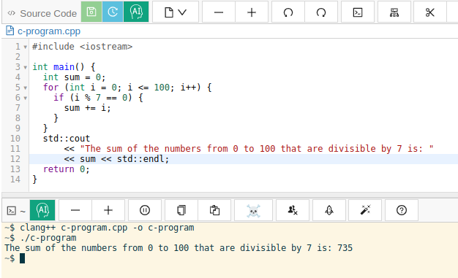
Task: Increase terminal font size with plus button
Action: click(x=108, y=210)
